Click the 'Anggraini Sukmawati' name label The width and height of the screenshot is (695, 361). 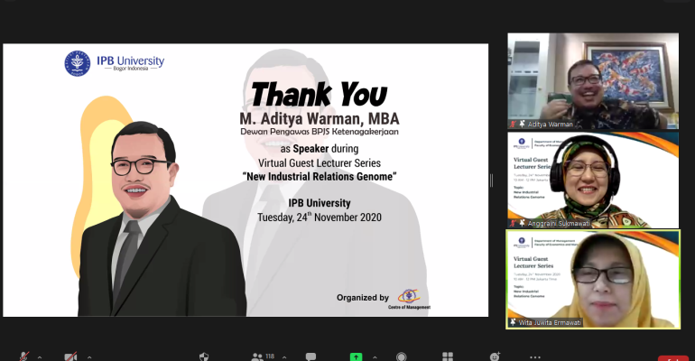coord(559,224)
